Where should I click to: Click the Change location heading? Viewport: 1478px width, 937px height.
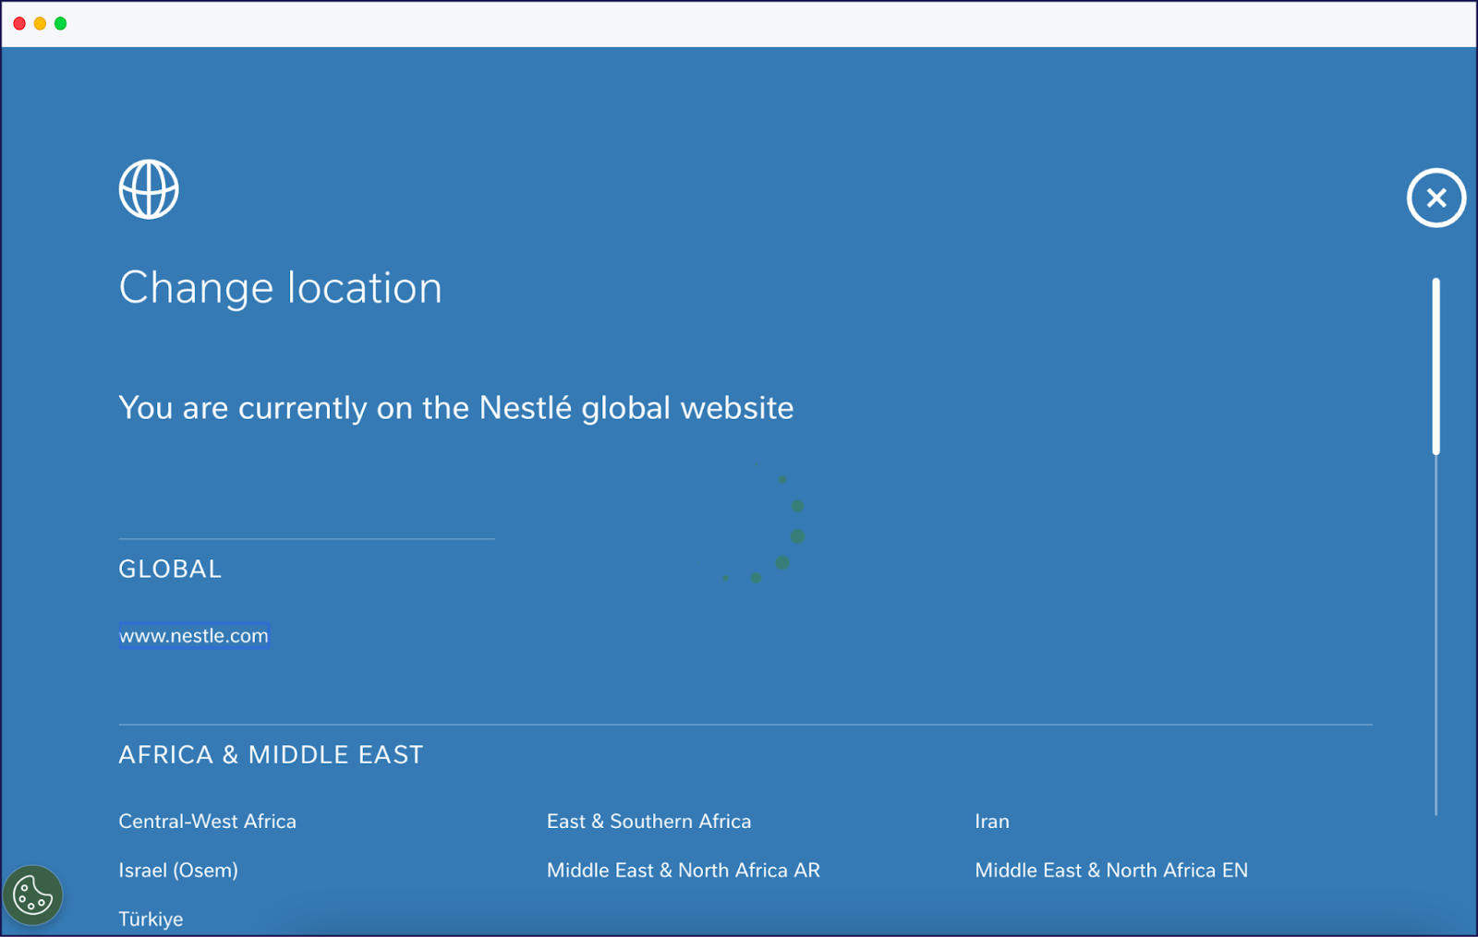point(280,287)
